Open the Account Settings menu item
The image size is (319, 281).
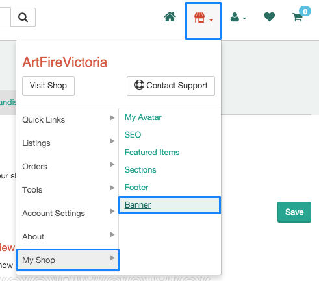click(68, 213)
